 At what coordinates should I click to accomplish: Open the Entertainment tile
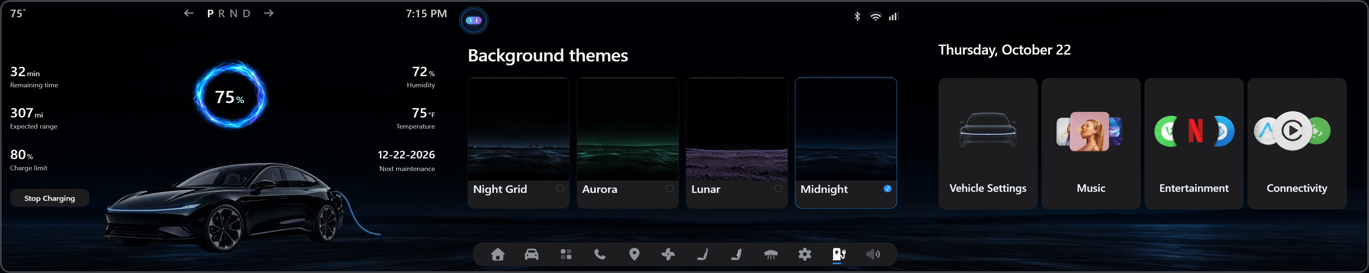pyautogui.click(x=1194, y=143)
